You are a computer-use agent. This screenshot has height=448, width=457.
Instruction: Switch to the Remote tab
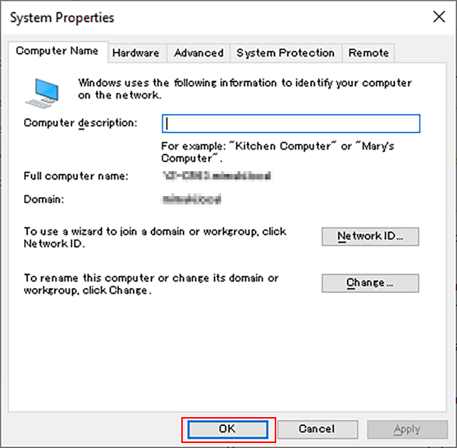[x=367, y=53]
